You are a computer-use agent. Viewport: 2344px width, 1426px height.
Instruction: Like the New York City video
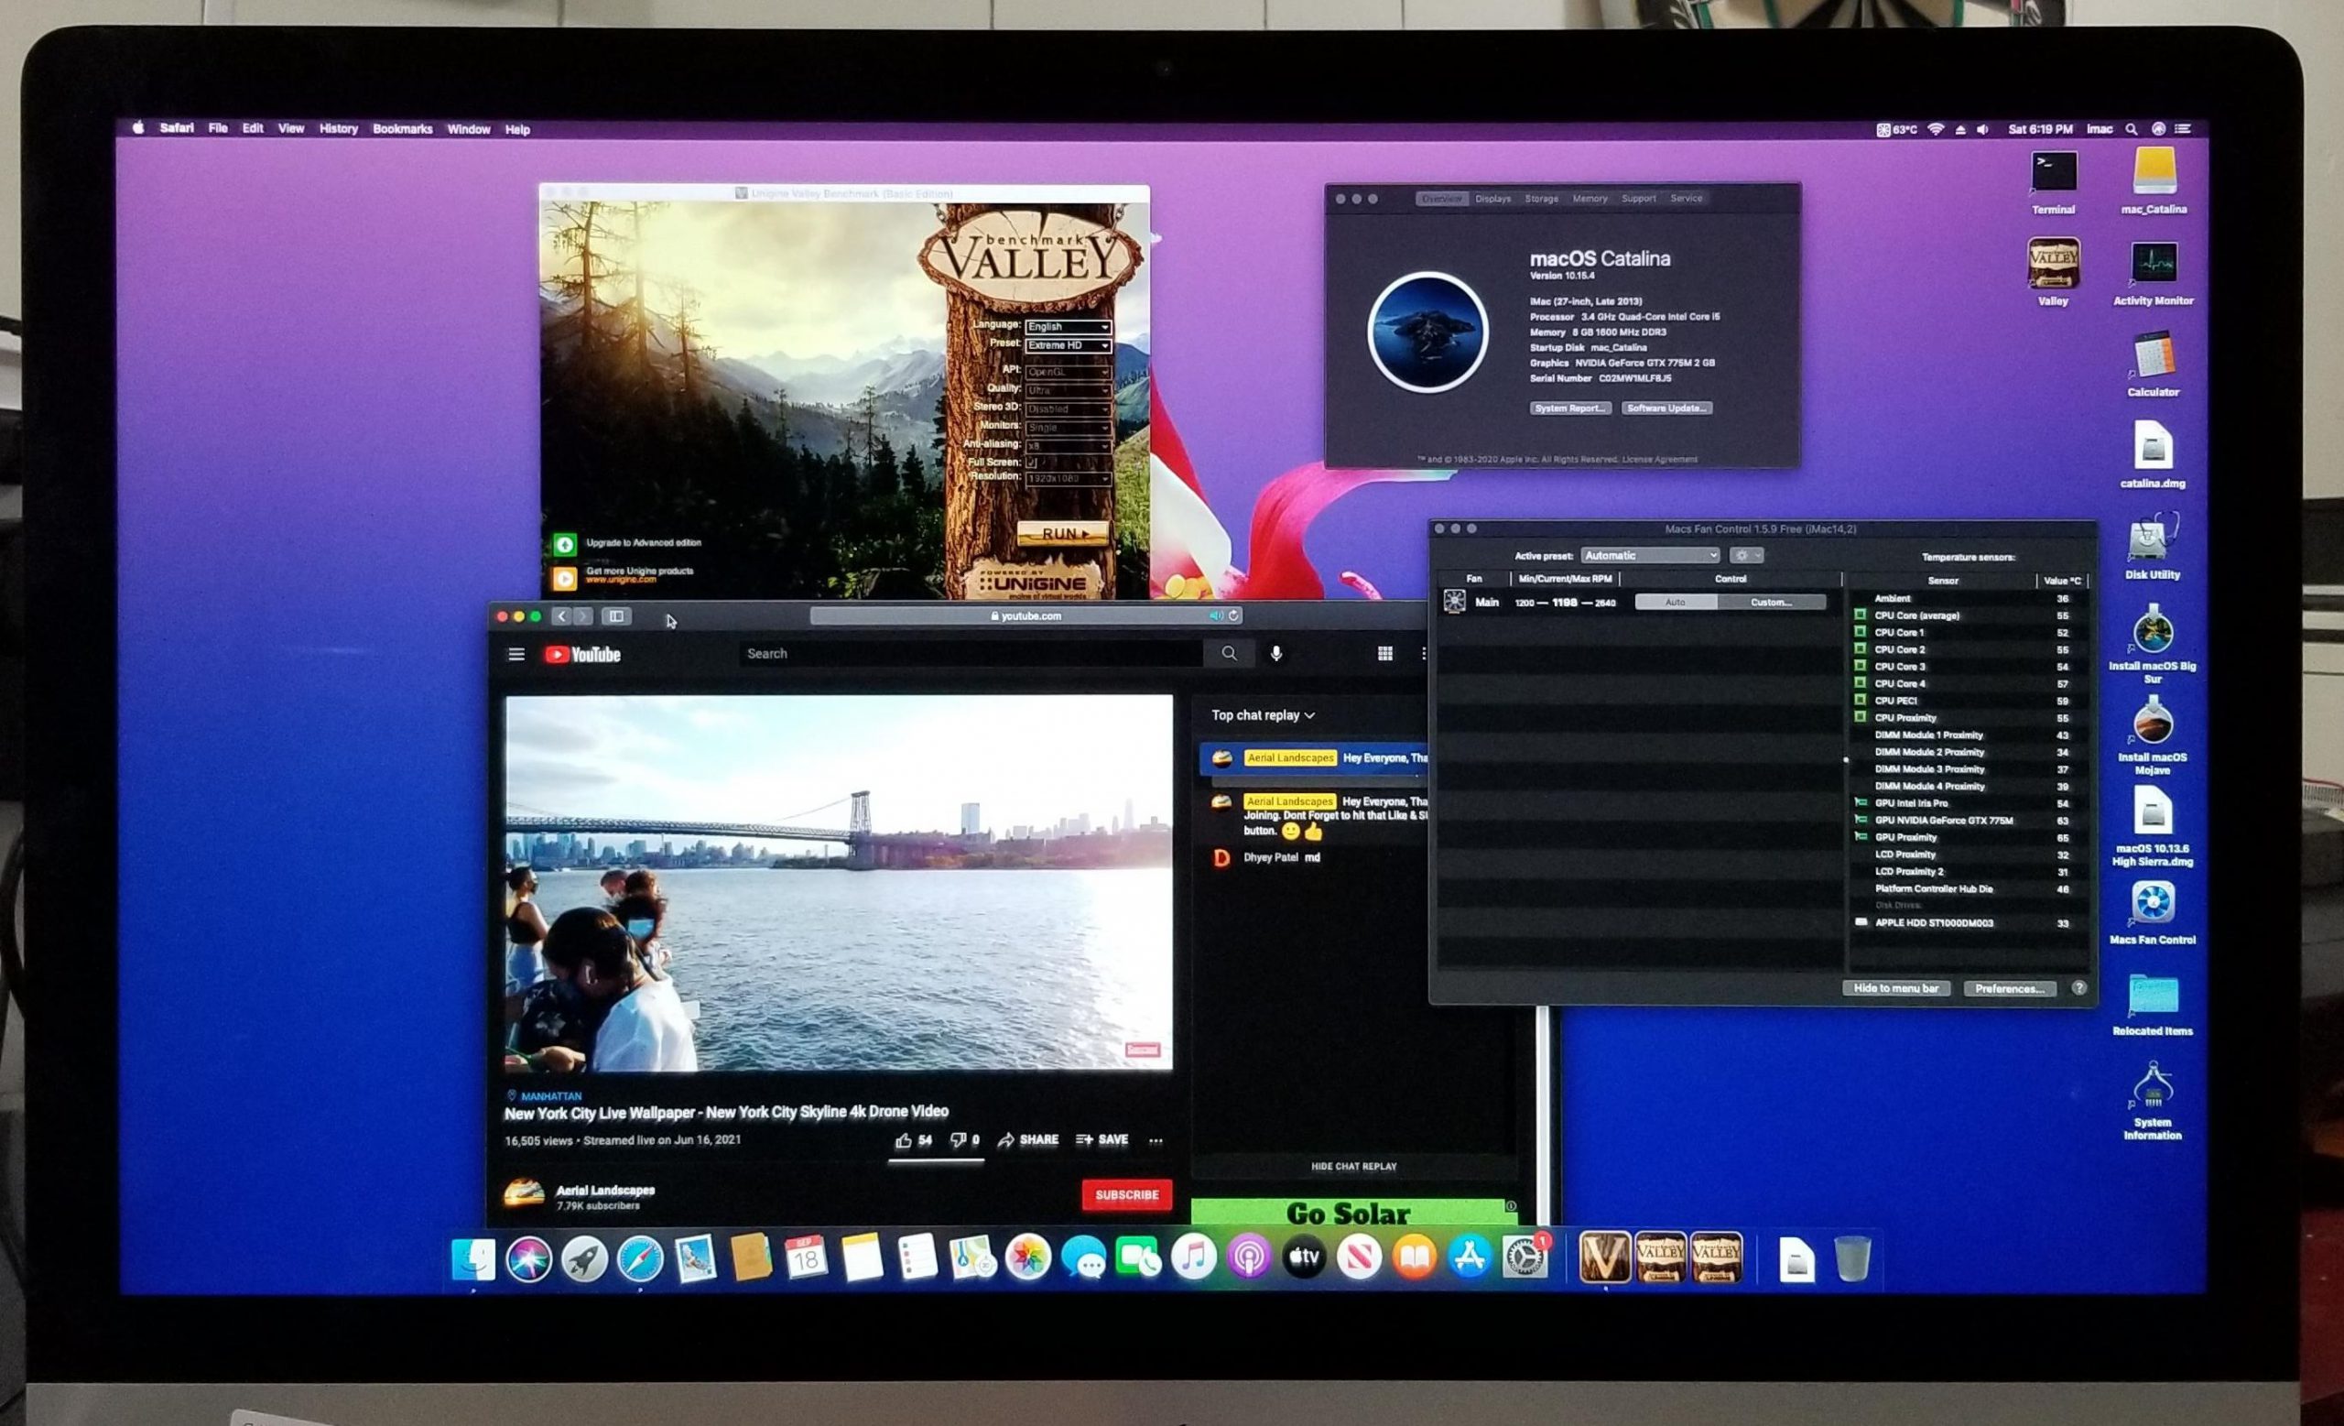coord(913,1139)
